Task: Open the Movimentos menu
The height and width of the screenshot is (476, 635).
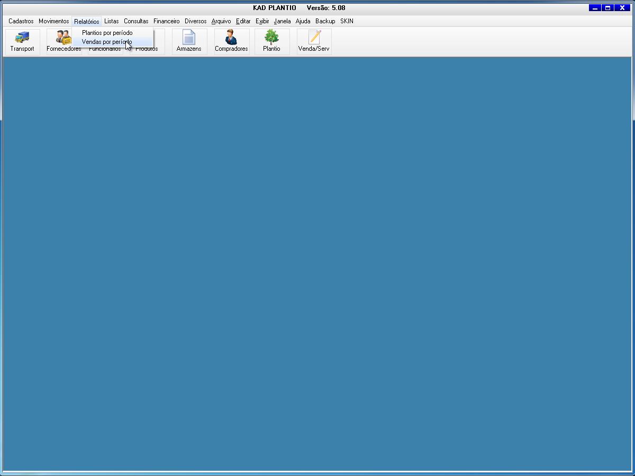Action: [53, 21]
